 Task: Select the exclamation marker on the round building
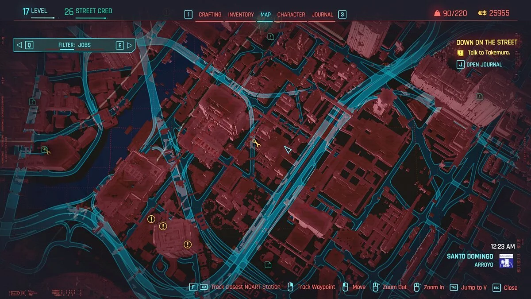coord(188,244)
